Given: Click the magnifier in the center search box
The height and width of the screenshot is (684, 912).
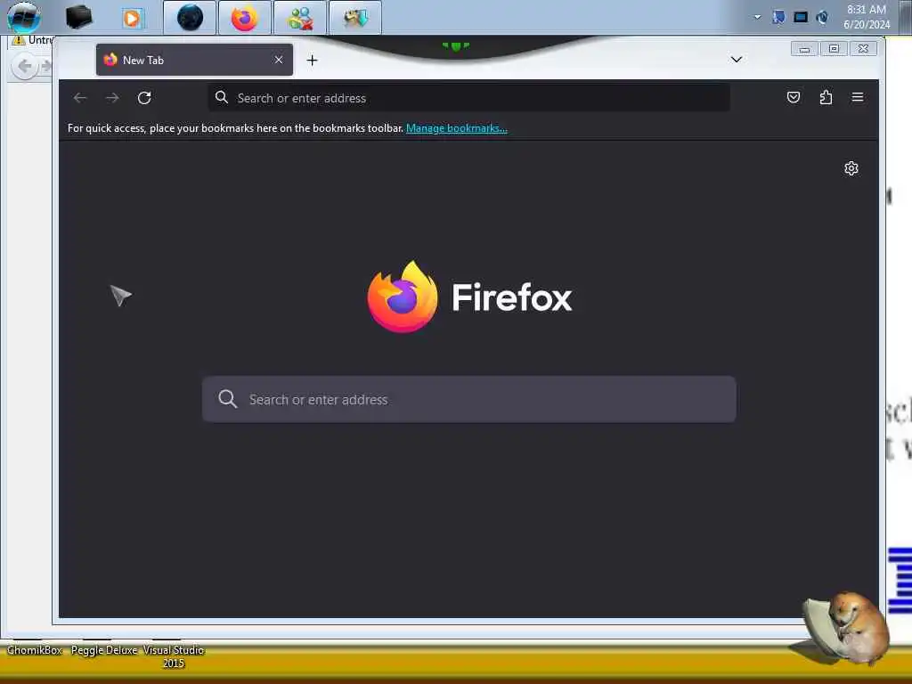Looking at the screenshot, I should (x=227, y=399).
